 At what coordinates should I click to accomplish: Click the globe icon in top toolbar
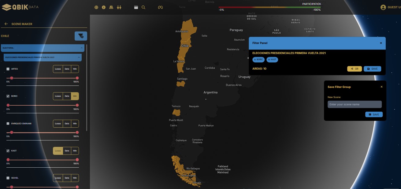point(96,7)
